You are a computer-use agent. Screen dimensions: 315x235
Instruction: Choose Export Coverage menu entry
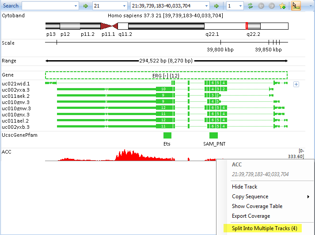coord(251,216)
